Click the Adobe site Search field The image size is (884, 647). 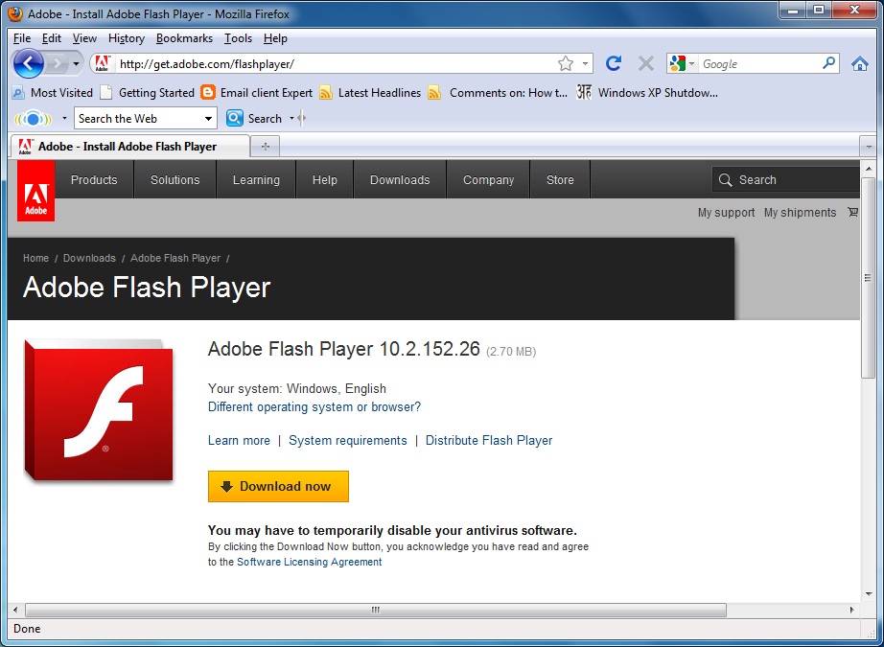point(786,180)
